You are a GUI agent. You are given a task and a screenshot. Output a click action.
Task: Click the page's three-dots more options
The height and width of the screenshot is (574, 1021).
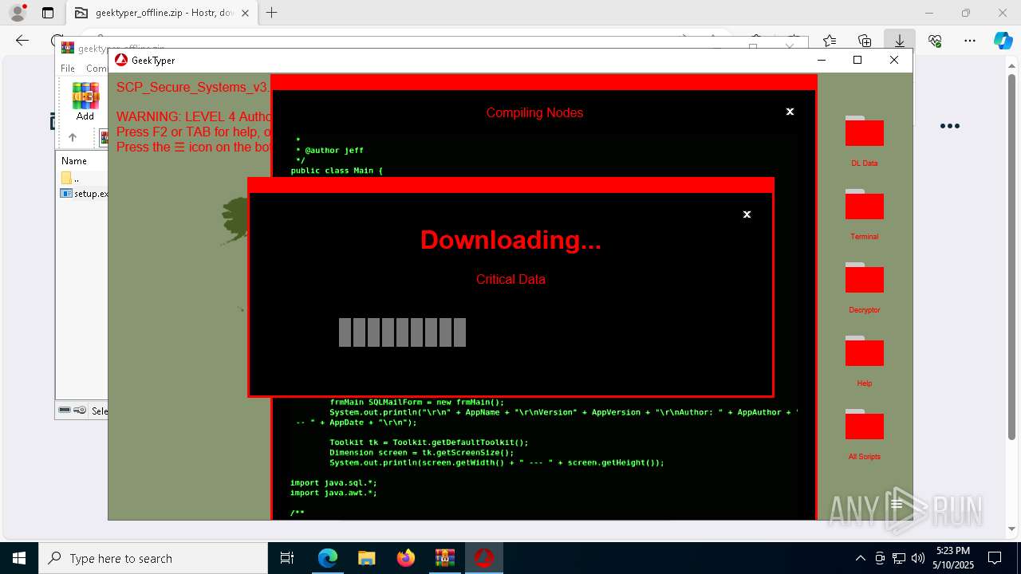949,126
